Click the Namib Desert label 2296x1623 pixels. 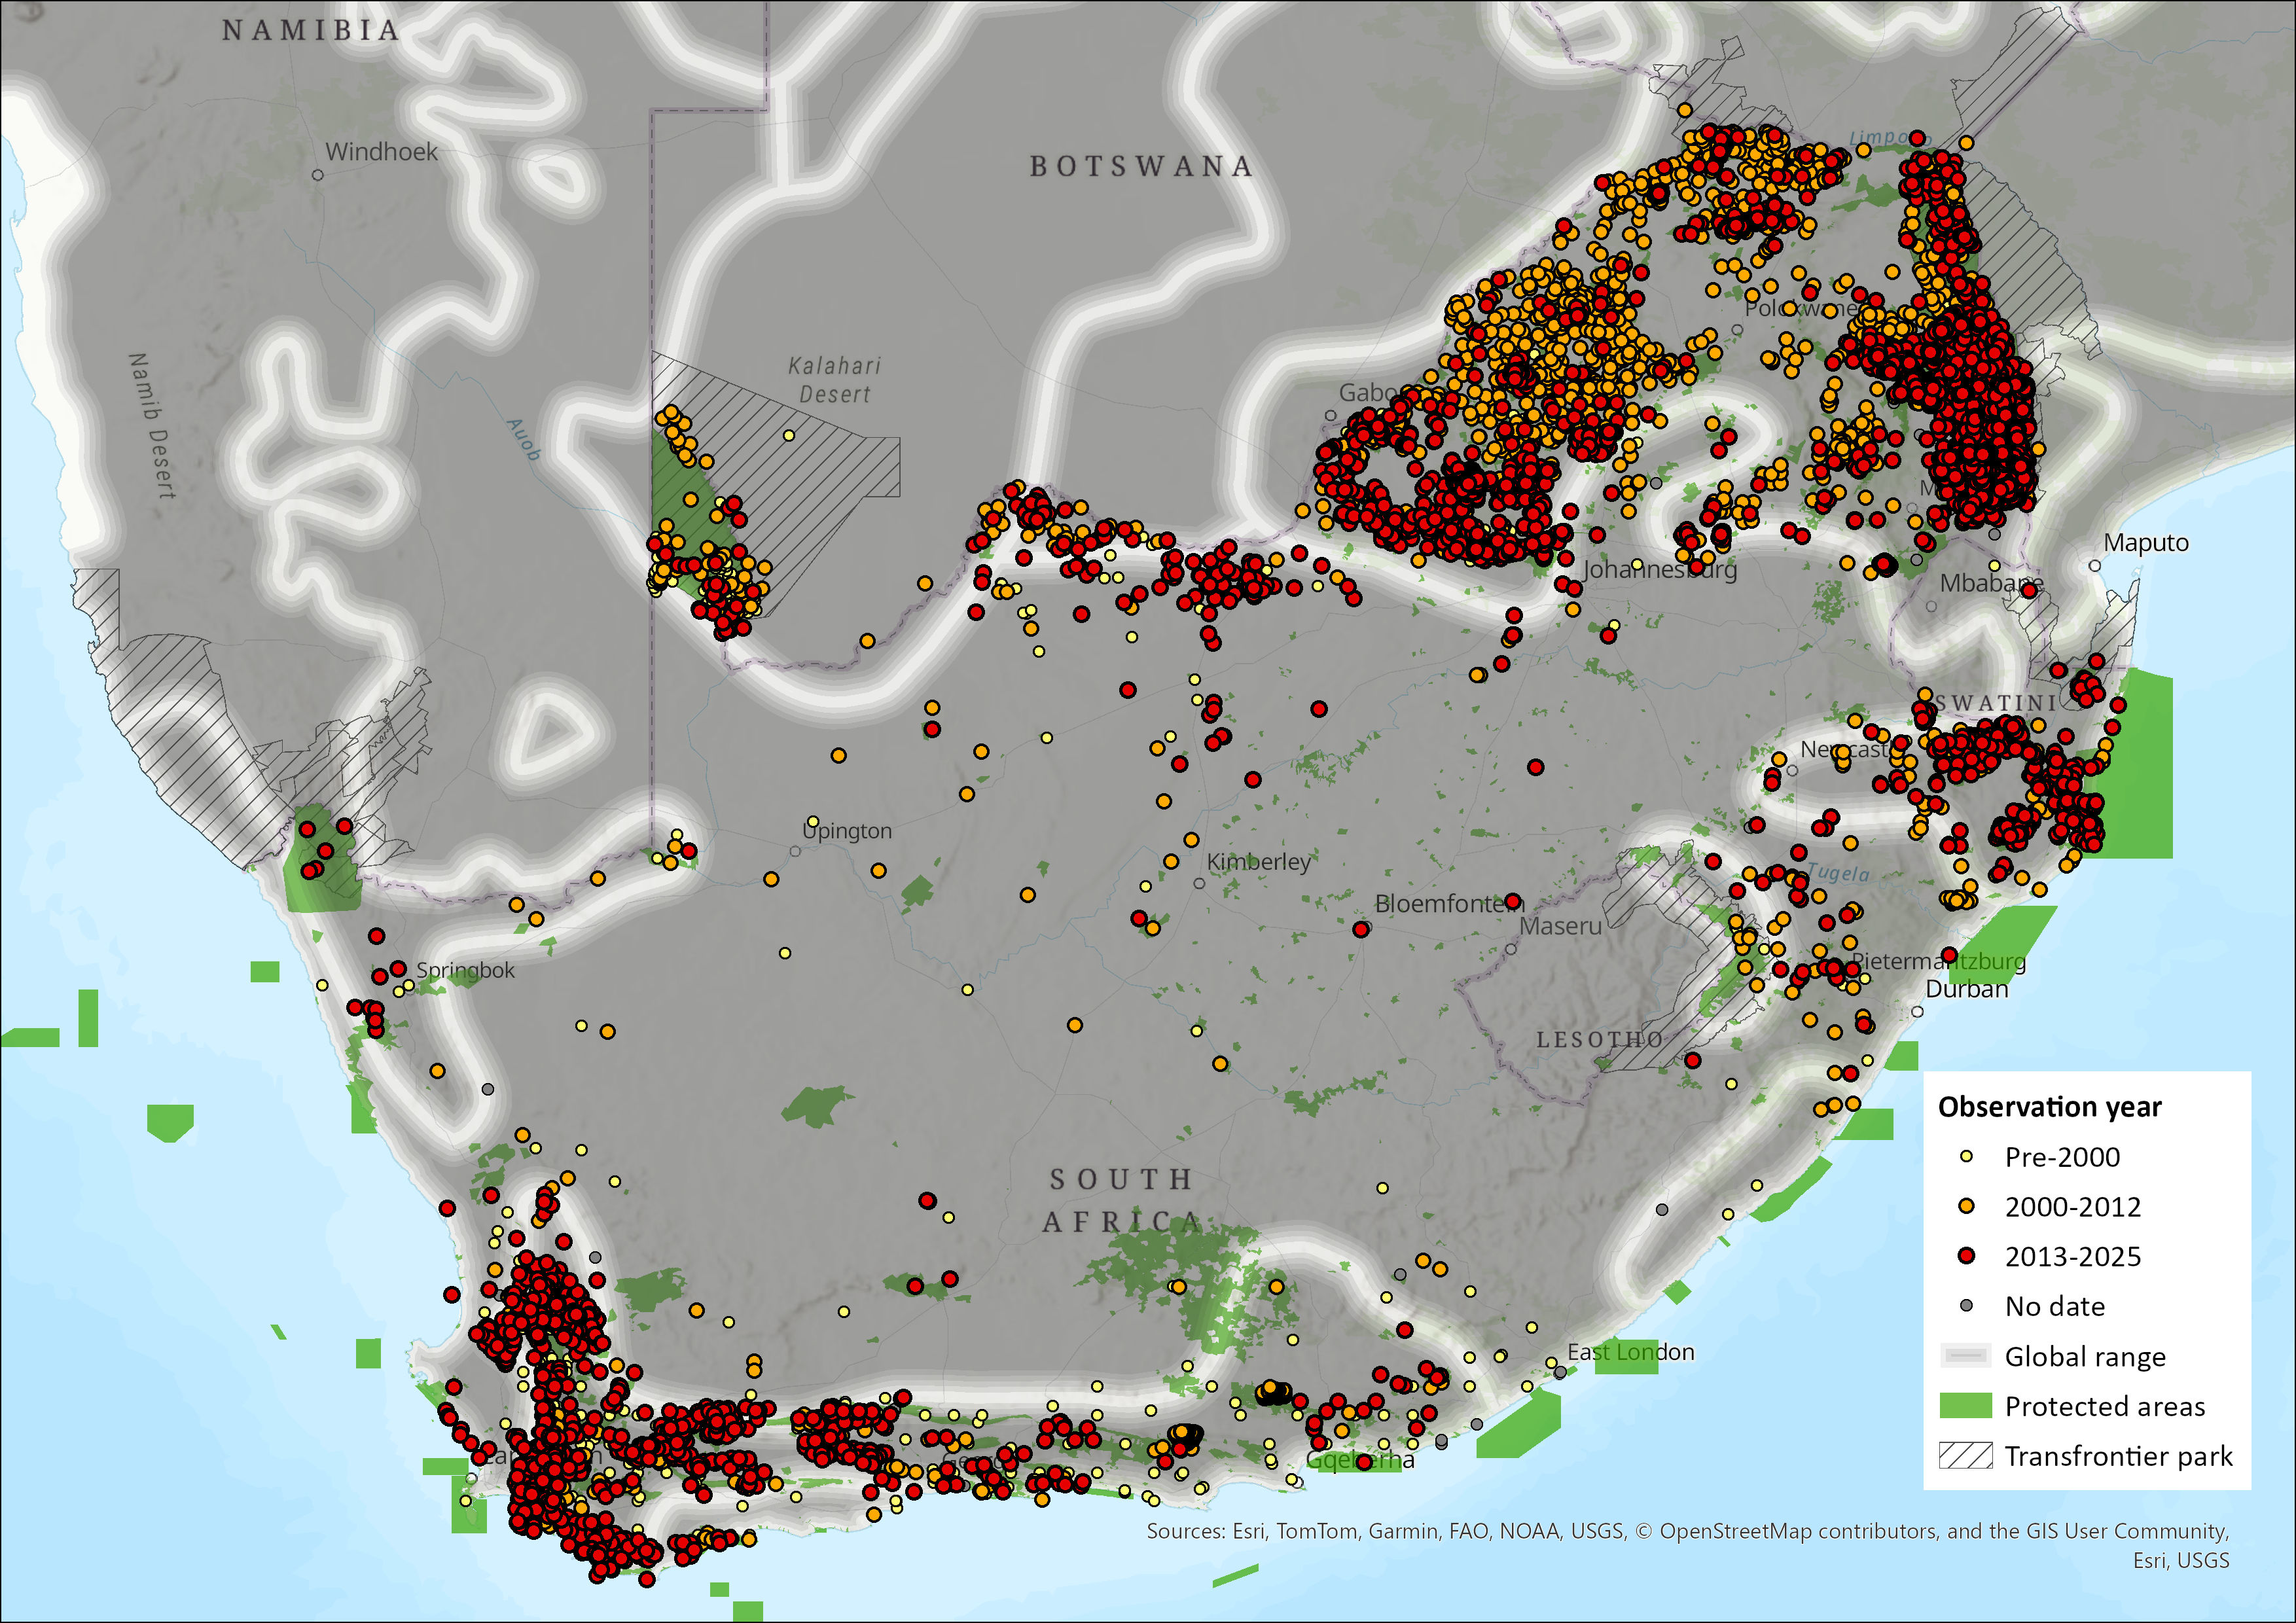pos(152,426)
